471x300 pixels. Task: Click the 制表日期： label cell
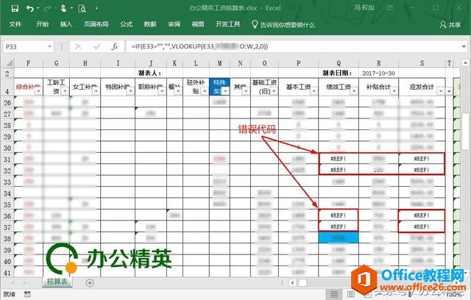337,73
